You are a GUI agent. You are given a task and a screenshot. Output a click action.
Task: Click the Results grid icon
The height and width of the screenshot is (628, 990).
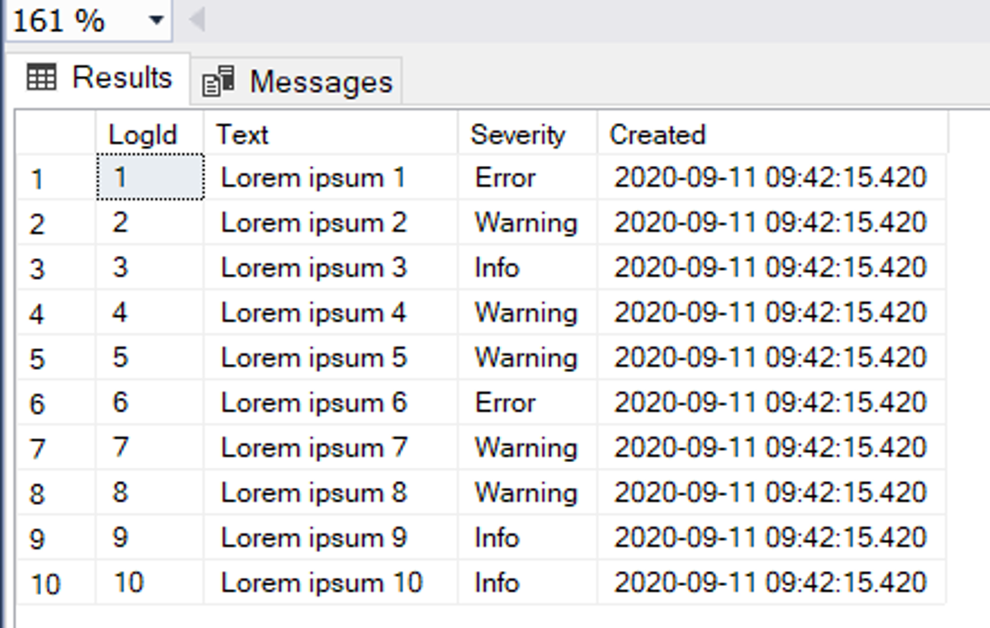41,78
